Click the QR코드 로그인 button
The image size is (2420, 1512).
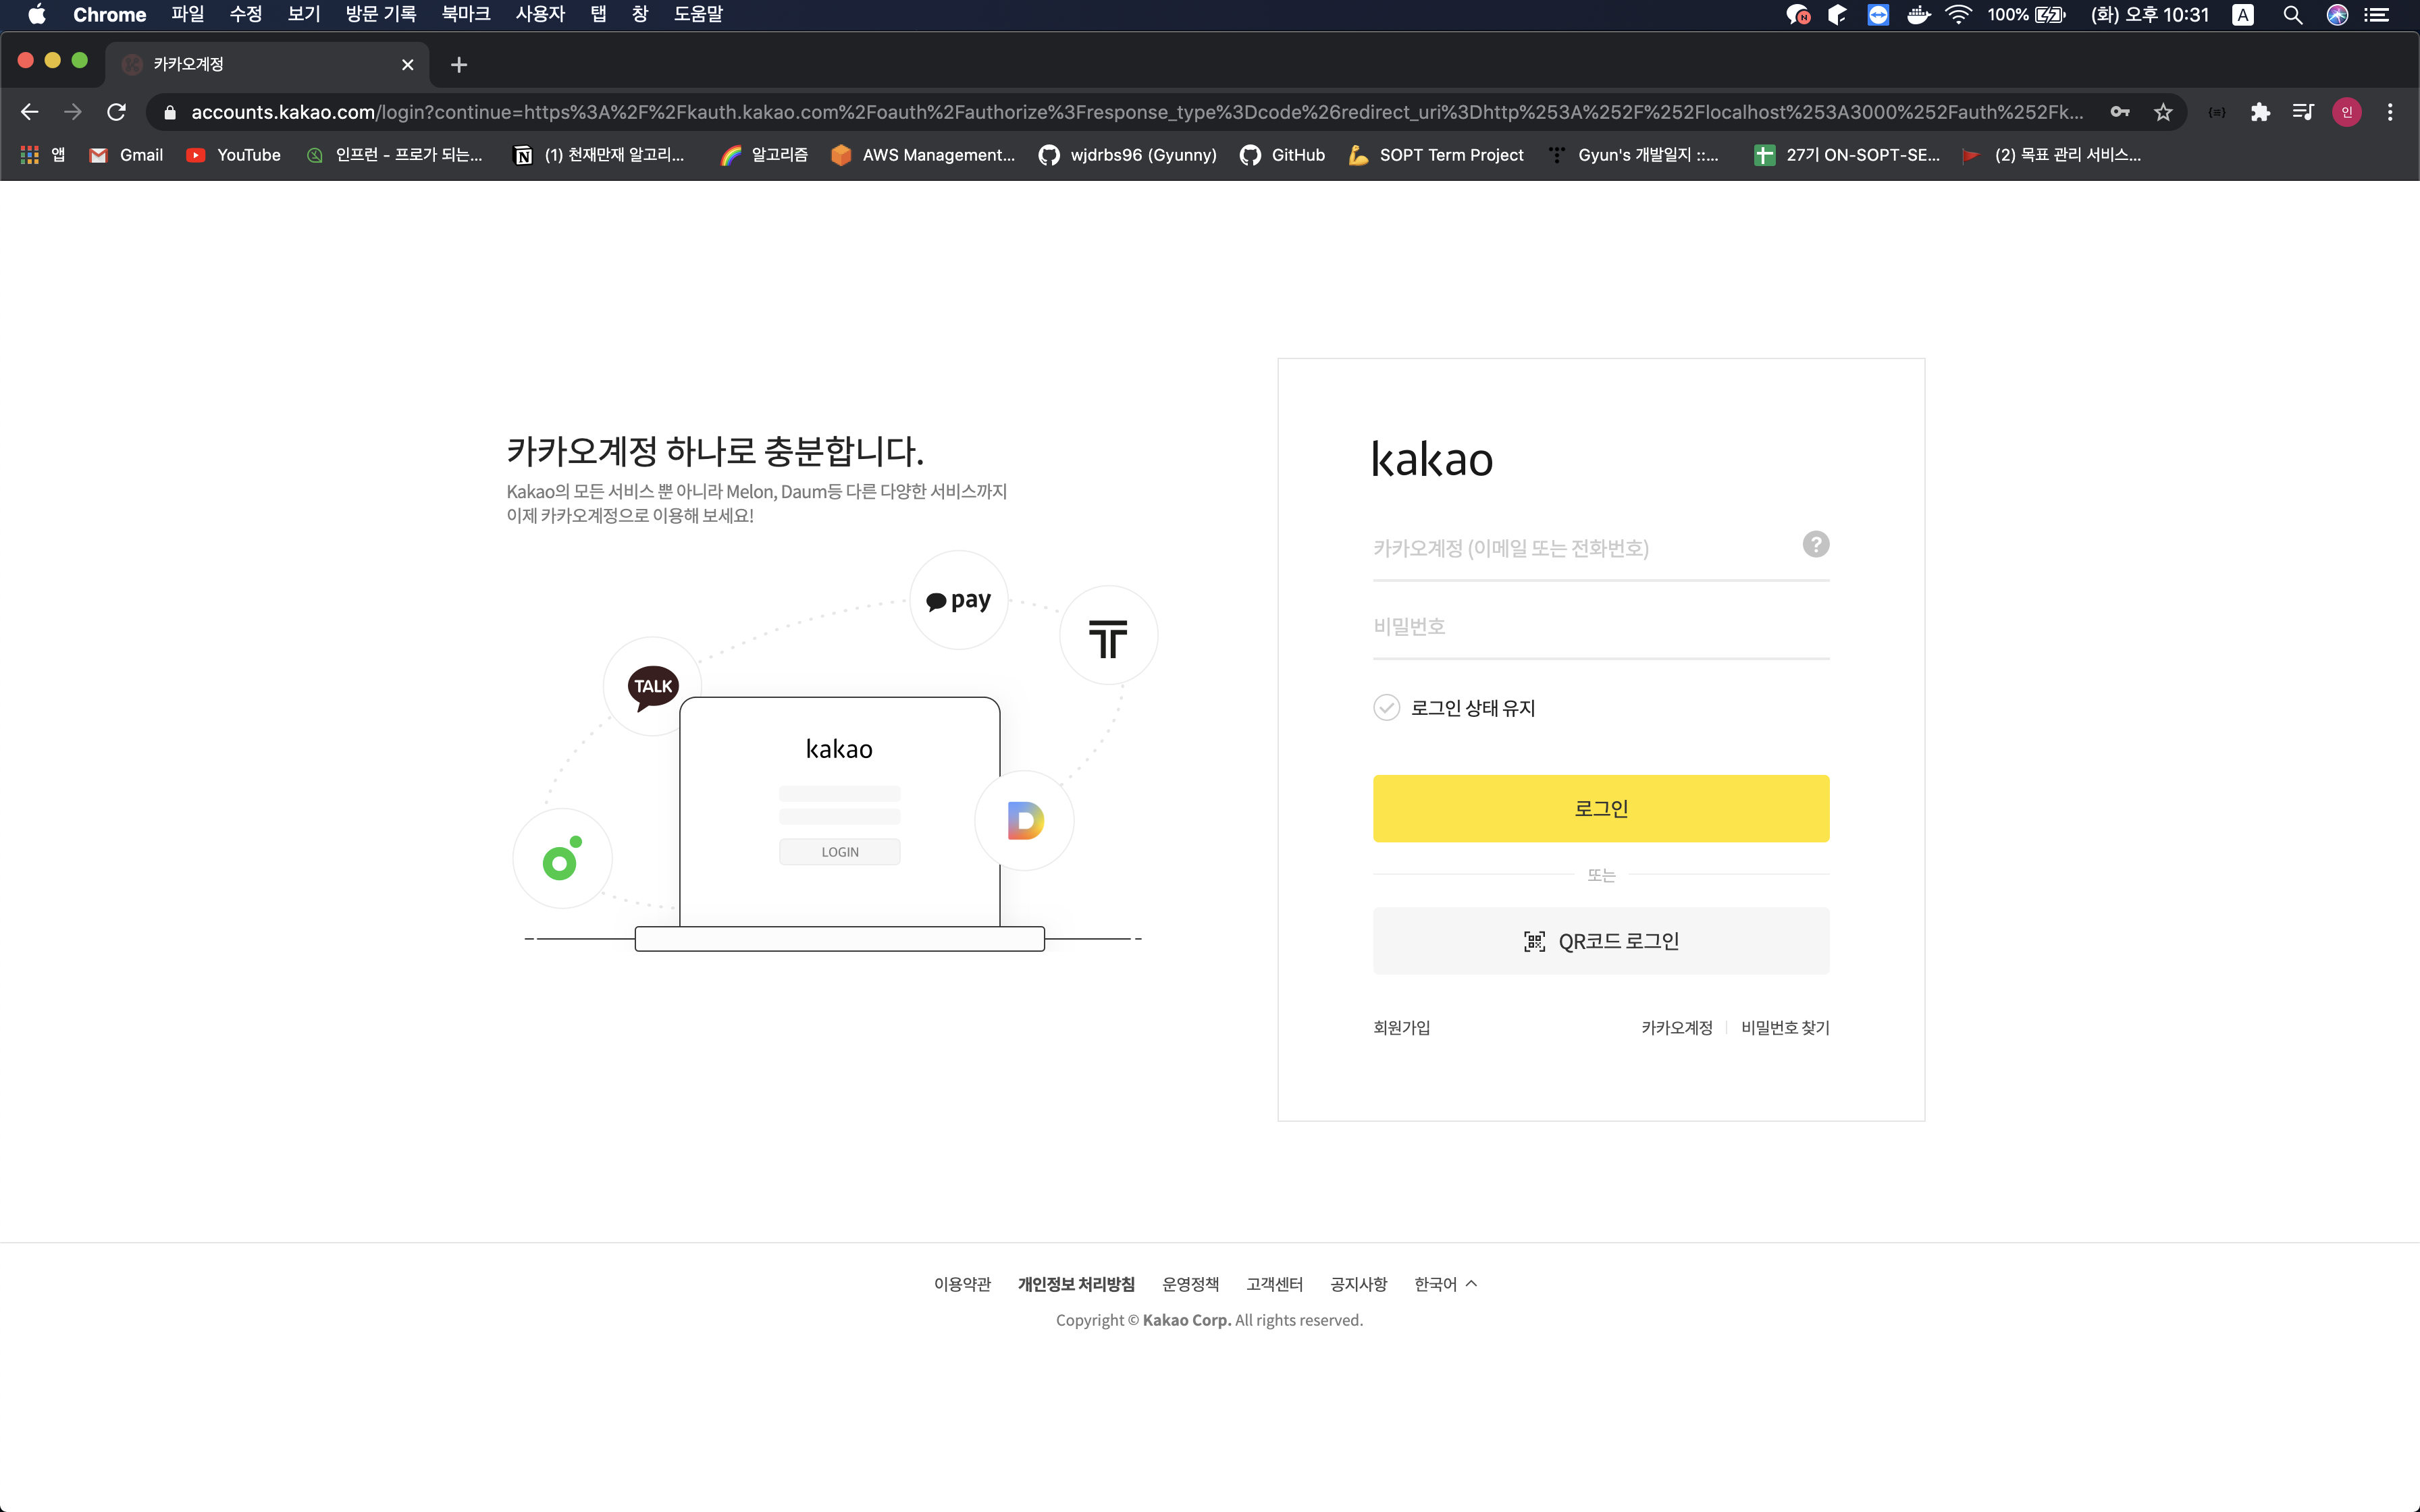(x=1600, y=941)
